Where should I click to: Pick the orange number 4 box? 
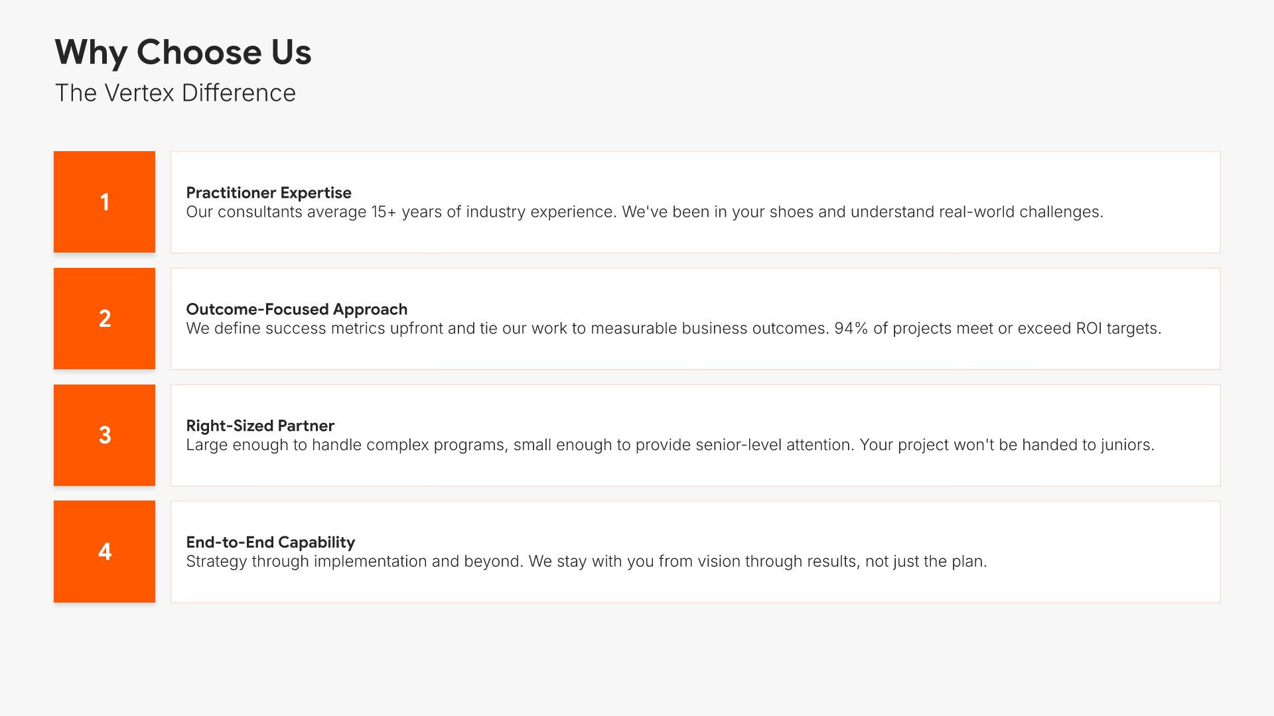(104, 552)
